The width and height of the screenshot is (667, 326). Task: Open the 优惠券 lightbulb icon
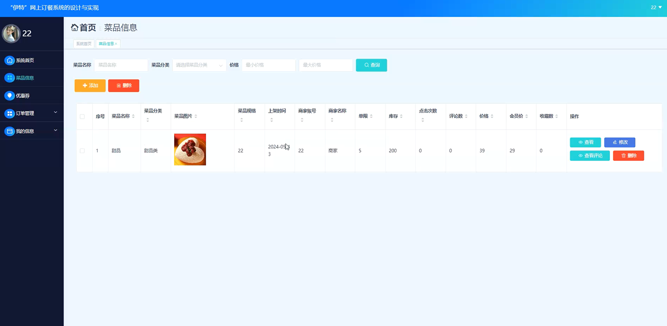tap(9, 96)
